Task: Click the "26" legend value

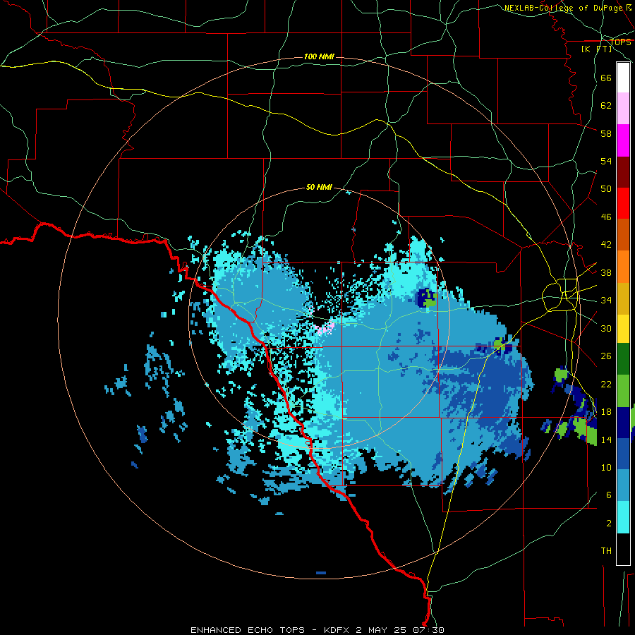Action: tap(606, 356)
